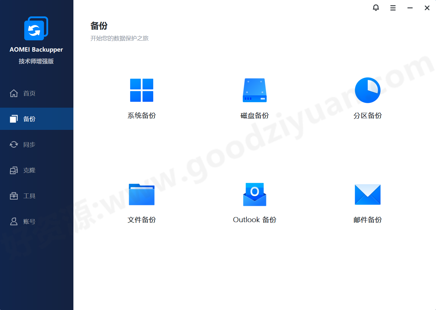This screenshot has width=436, height=310.
Task: Open File Backup (文件备份) folder icon
Action: [x=141, y=194]
